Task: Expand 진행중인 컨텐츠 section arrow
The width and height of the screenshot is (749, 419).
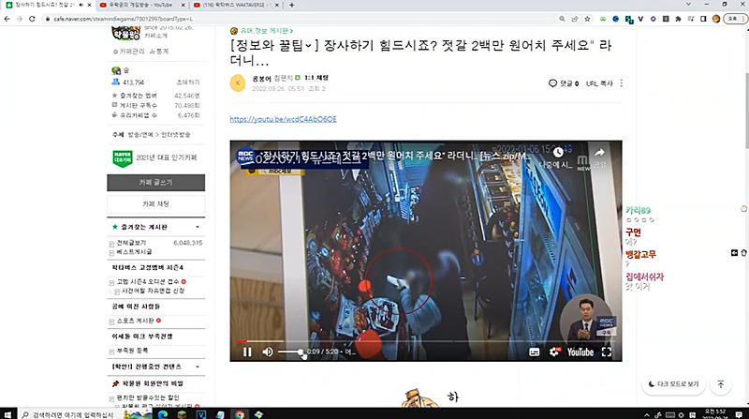Action: tap(198, 367)
